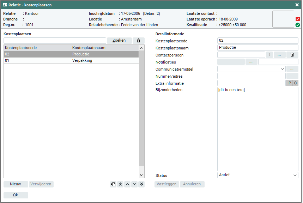The image size is (303, 203).
Task: Click the green checkmark status icon
Action: coord(298,25)
